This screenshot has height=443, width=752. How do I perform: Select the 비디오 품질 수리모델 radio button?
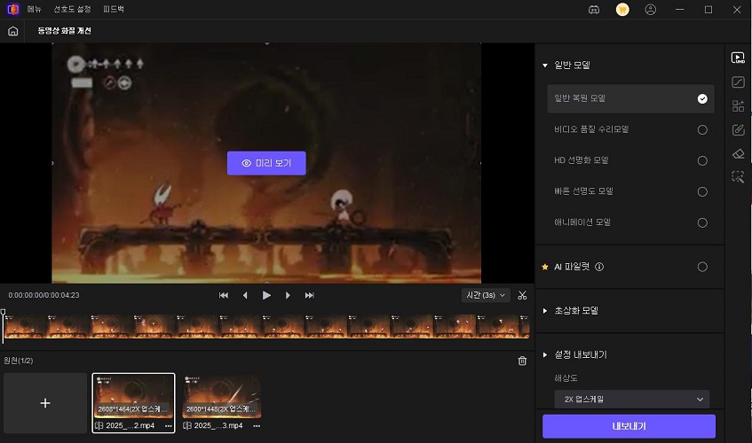[x=702, y=129]
